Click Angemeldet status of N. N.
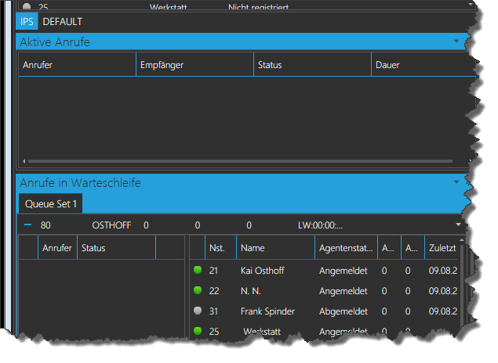 pyautogui.click(x=344, y=291)
